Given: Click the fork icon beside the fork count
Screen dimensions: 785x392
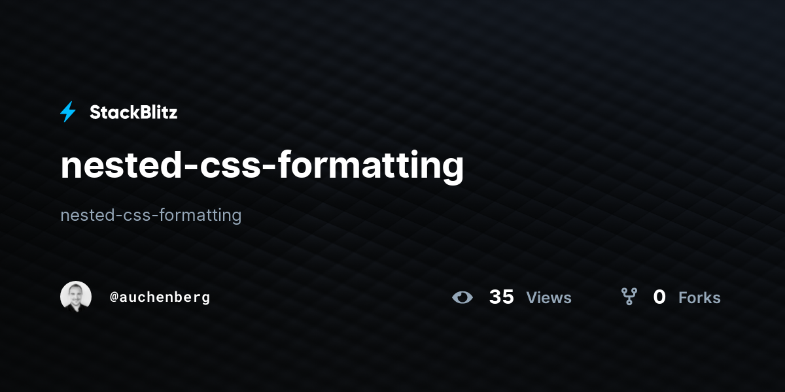Looking at the screenshot, I should (x=629, y=297).
